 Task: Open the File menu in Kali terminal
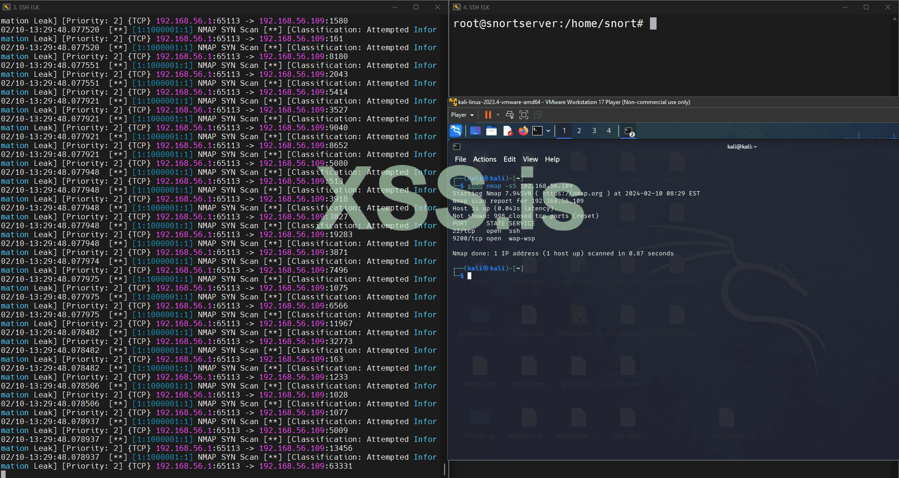[461, 159]
